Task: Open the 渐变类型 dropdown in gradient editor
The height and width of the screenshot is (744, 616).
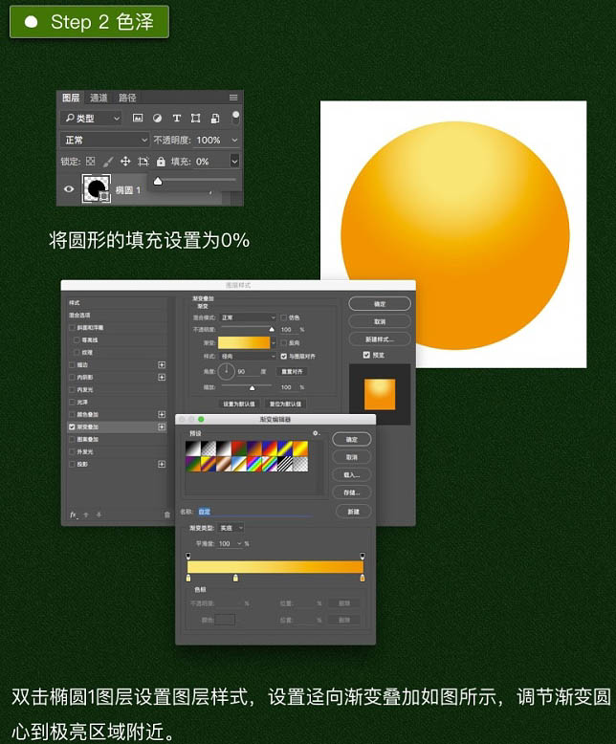Action: (231, 528)
